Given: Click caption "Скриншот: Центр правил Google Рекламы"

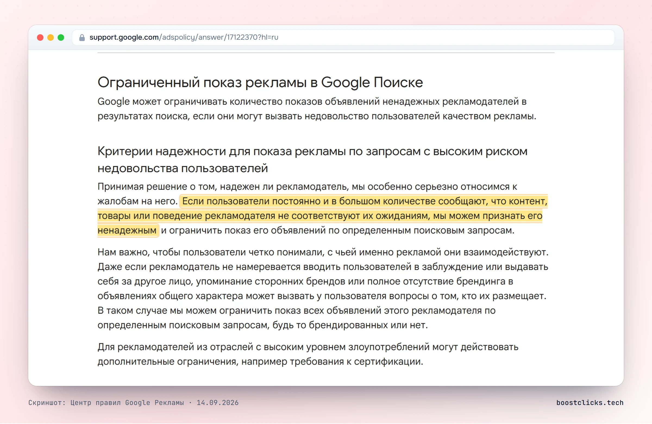Looking at the screenshot, I should 106,403.
